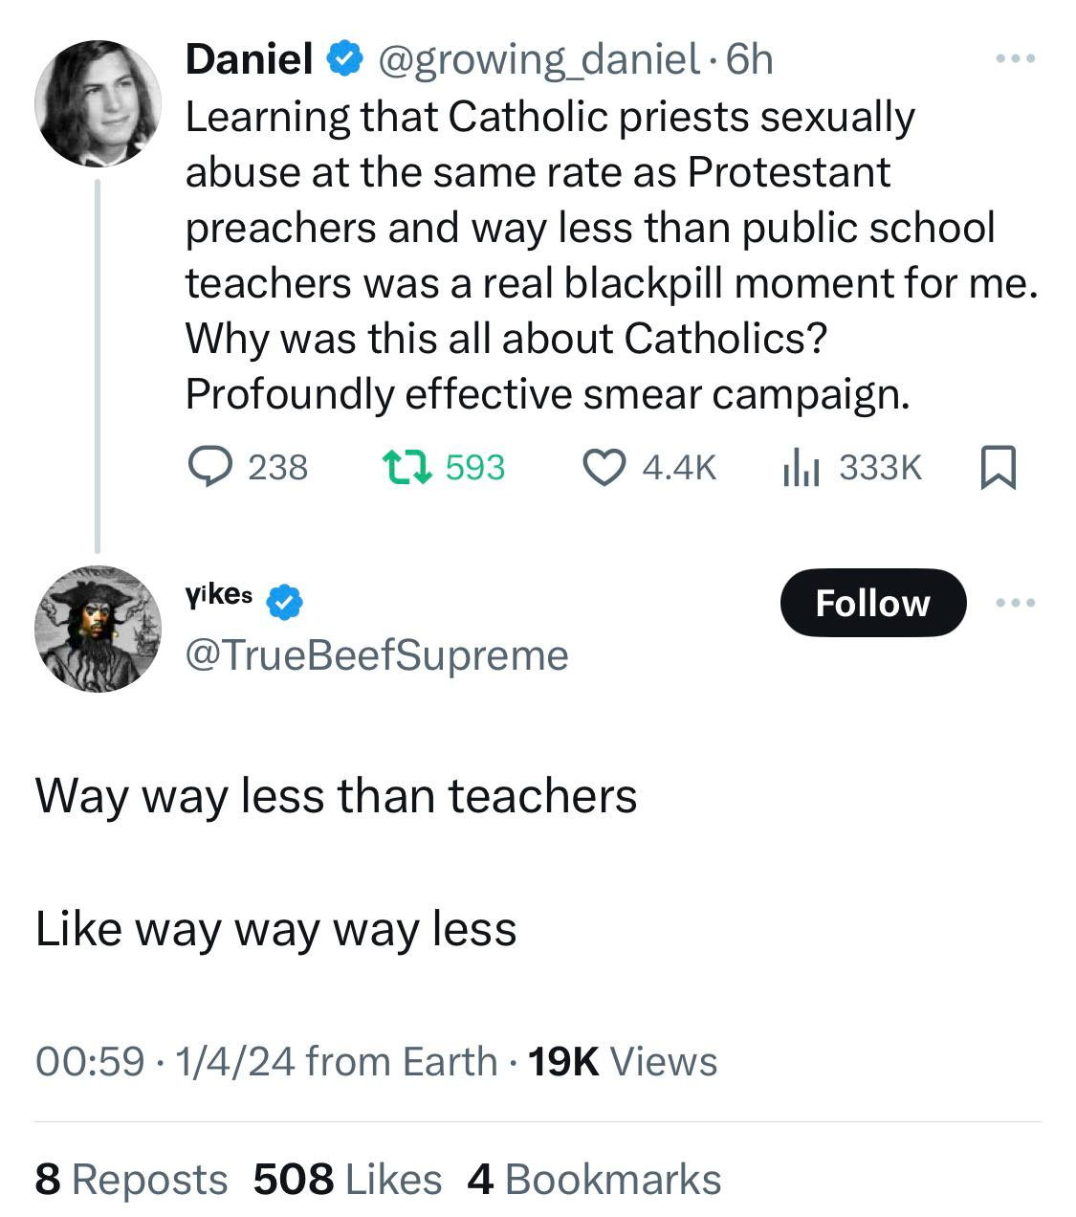Open the view analytics bar-chart icon

pyautogui.click(x=799, y=467)
